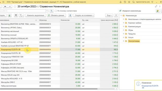The width and height of the screenshot is (162, 91).
Task: Sort by Ед. изм. column header
Action: [91, 20]
